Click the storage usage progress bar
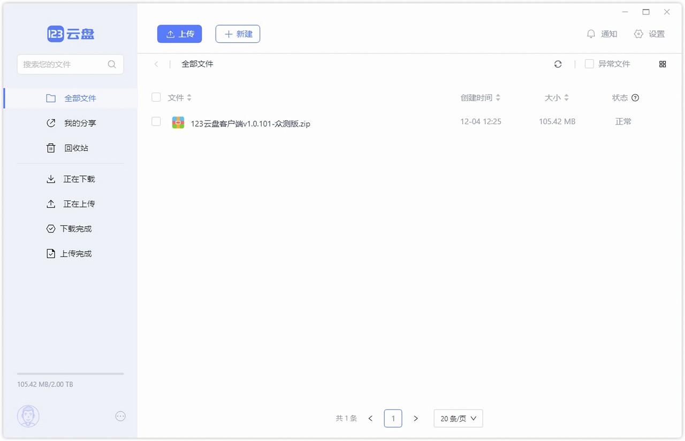Image resolution: width=685 pixels, height=441 pixels. (70, 374)
